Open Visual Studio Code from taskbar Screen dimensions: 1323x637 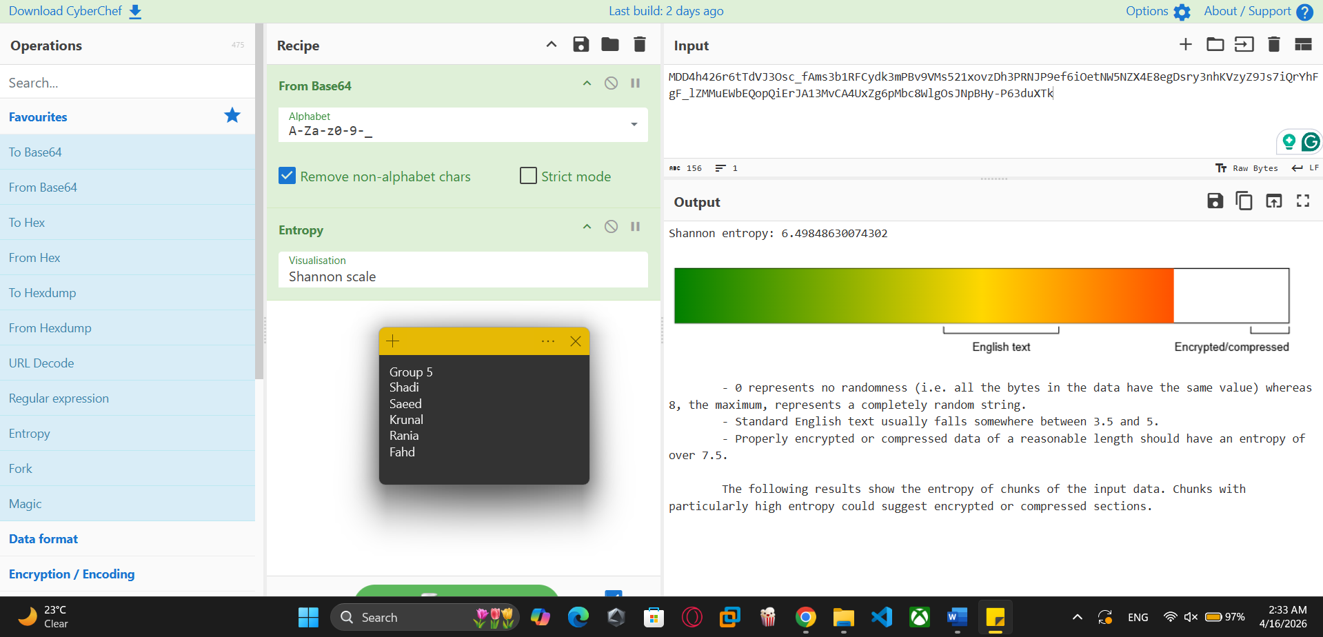coord(882,617)
